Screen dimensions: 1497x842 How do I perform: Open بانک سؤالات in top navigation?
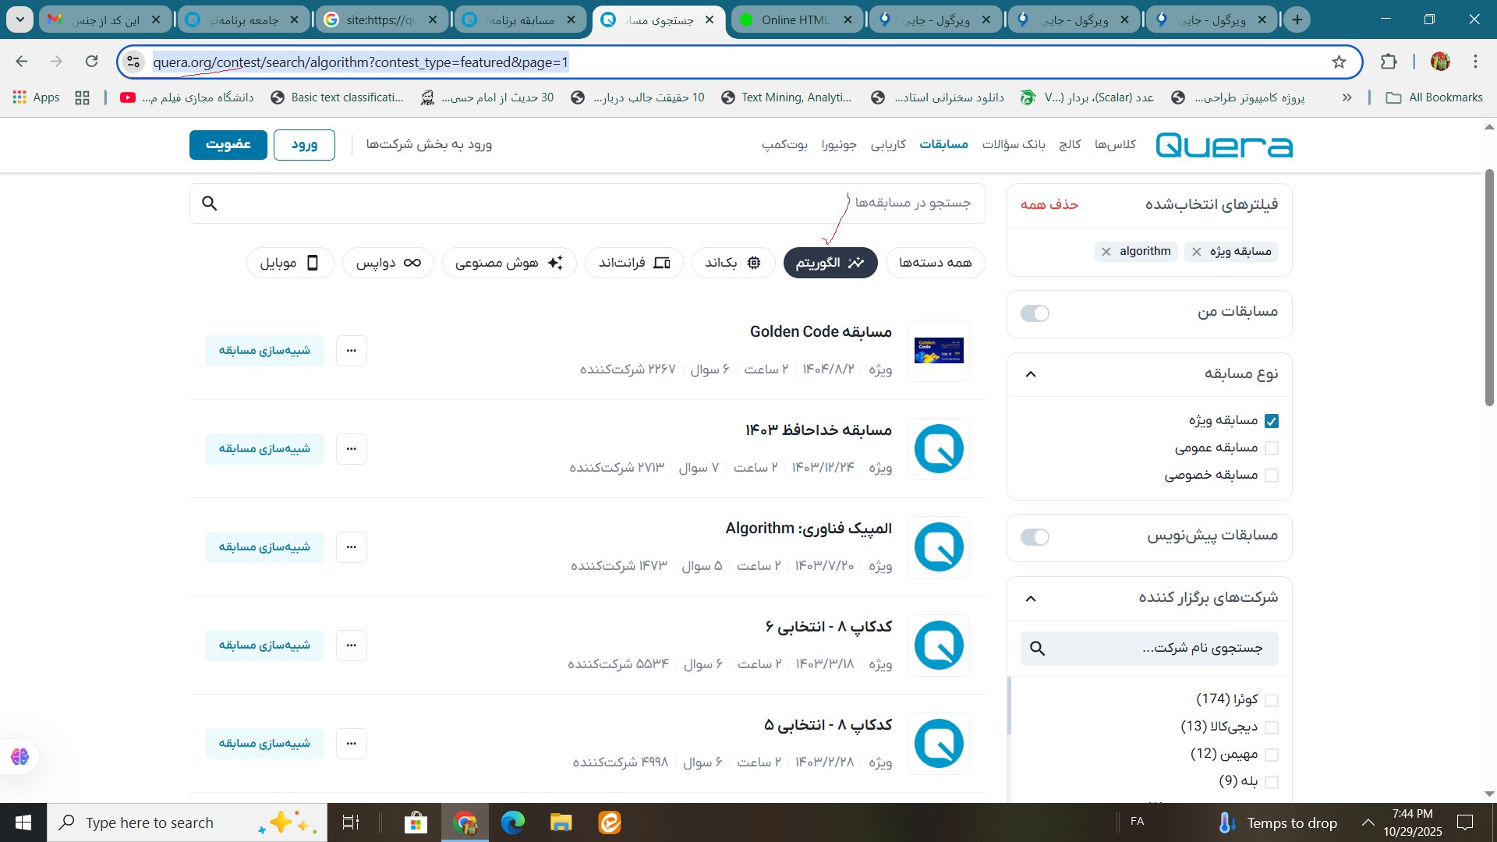(1013, 144)
